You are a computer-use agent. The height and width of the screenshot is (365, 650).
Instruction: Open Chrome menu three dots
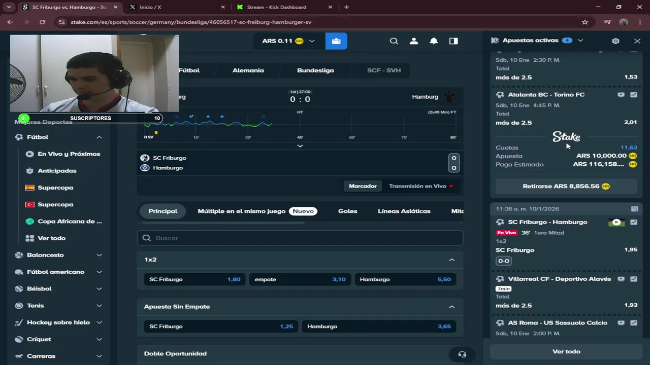click(640, 22)
